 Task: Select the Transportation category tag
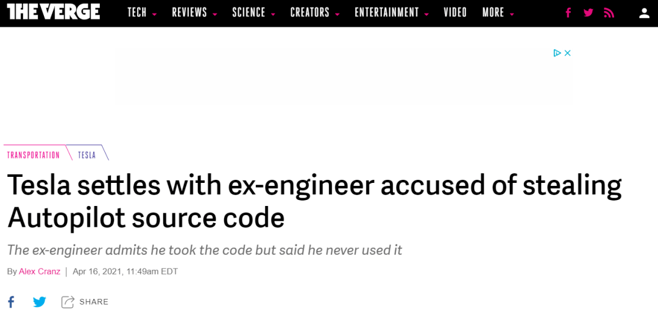pyautogui.click(x=34, y=156)
